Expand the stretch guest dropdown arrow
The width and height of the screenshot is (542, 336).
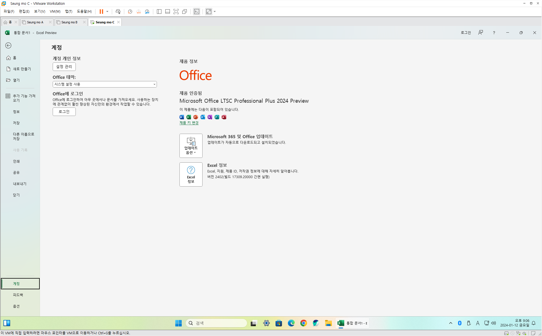(x=215, y=12)
